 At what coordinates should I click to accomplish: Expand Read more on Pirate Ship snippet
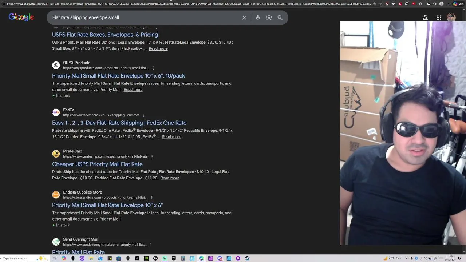click(170, 178)
